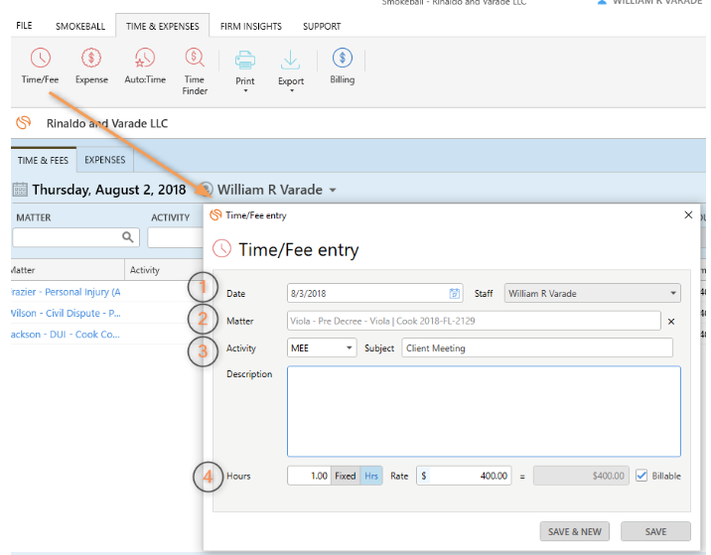Switch hours mode to Fixed
This screenshot has height=555, width=711.
pos(345,476)
